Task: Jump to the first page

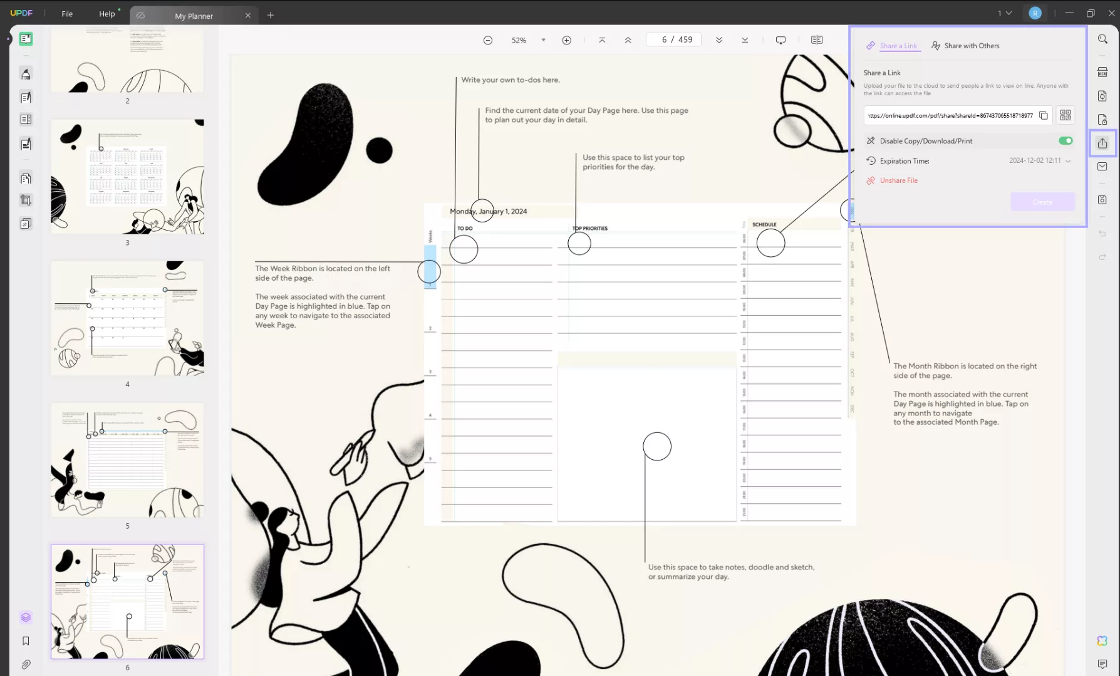Action: pyautogui.click(x=602, y=40)
